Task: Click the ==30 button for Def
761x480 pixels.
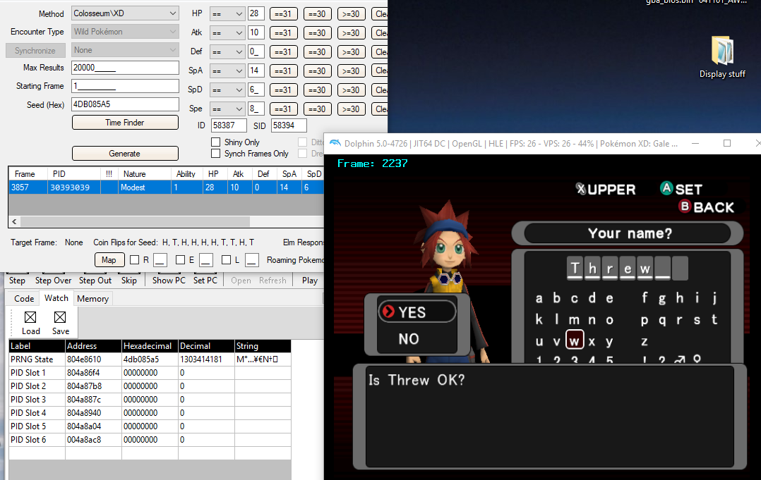Action: 318,52
